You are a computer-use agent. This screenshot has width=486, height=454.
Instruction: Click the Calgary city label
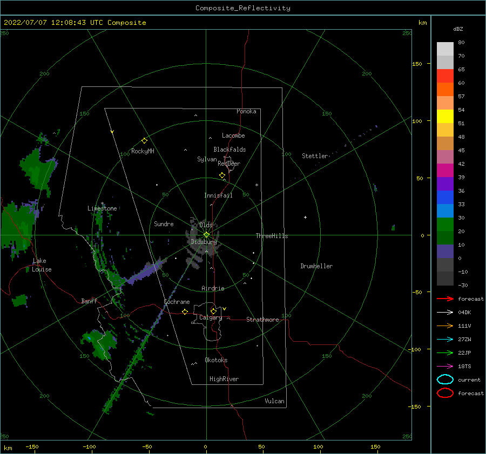(x=211, y=317)
